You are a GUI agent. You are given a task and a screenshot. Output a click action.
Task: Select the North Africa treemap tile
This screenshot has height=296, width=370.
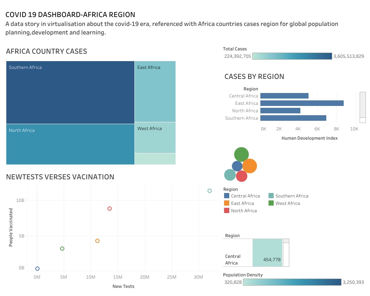[x=70, y=144]
